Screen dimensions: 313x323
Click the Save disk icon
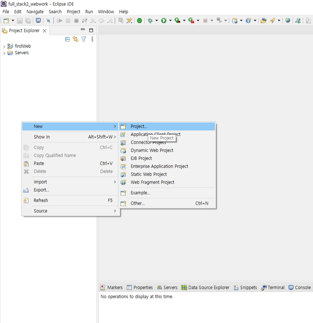20,20
